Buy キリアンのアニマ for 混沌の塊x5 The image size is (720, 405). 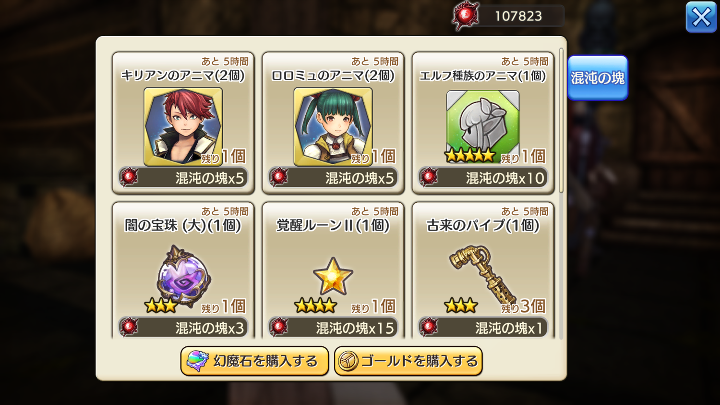coord(183,178)
